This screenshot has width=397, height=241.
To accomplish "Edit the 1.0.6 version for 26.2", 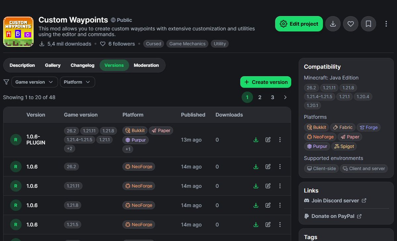I will pyautogui.click(x=268, y=167).
